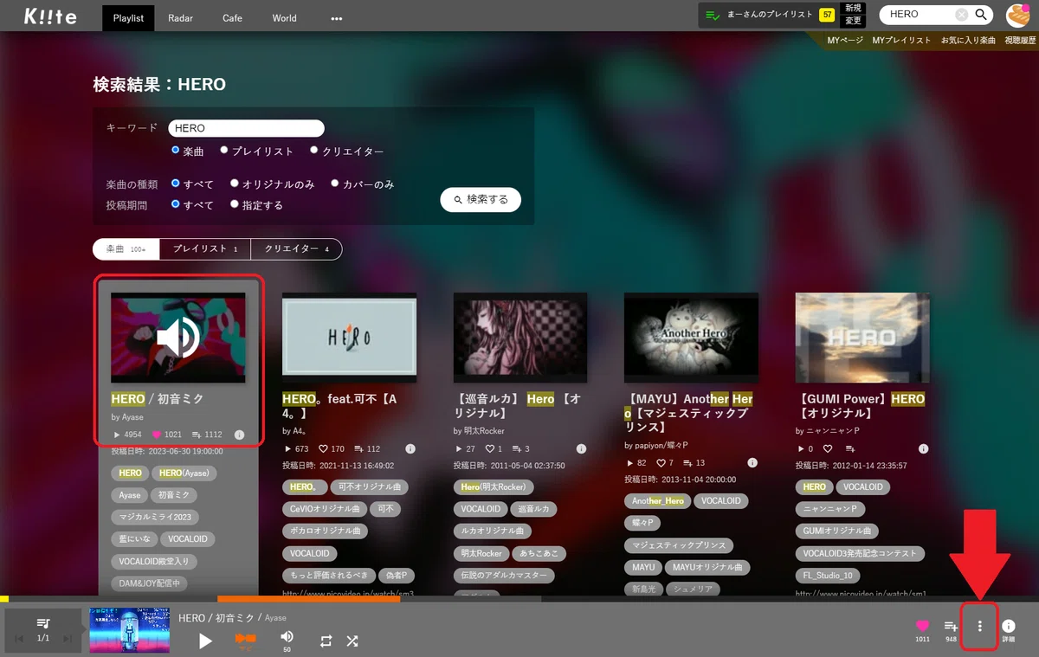
Task: Add 巡音ルカ Hero to playlist via its icon
Action: (x=517, y=448)
